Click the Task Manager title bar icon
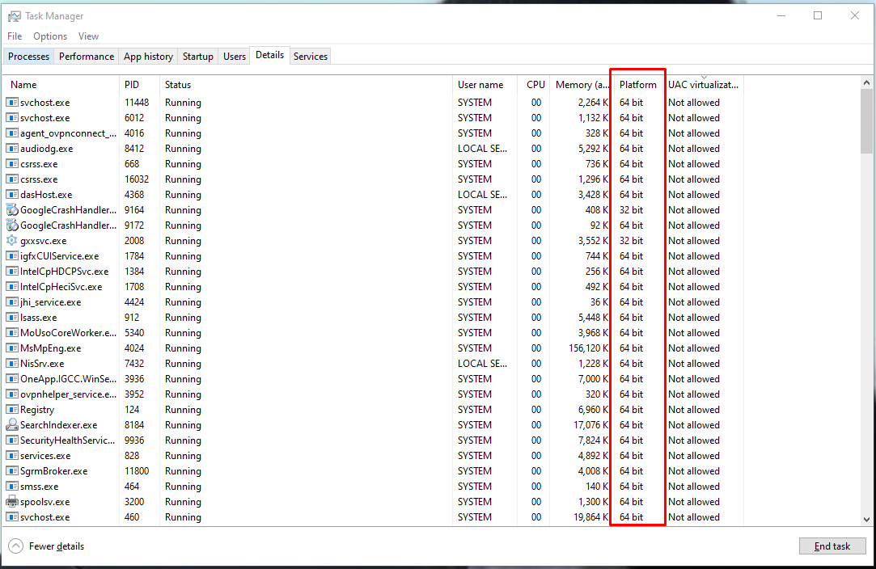This screenshot has height=569, width=876. pyautogui.click(x=14, y=16)
